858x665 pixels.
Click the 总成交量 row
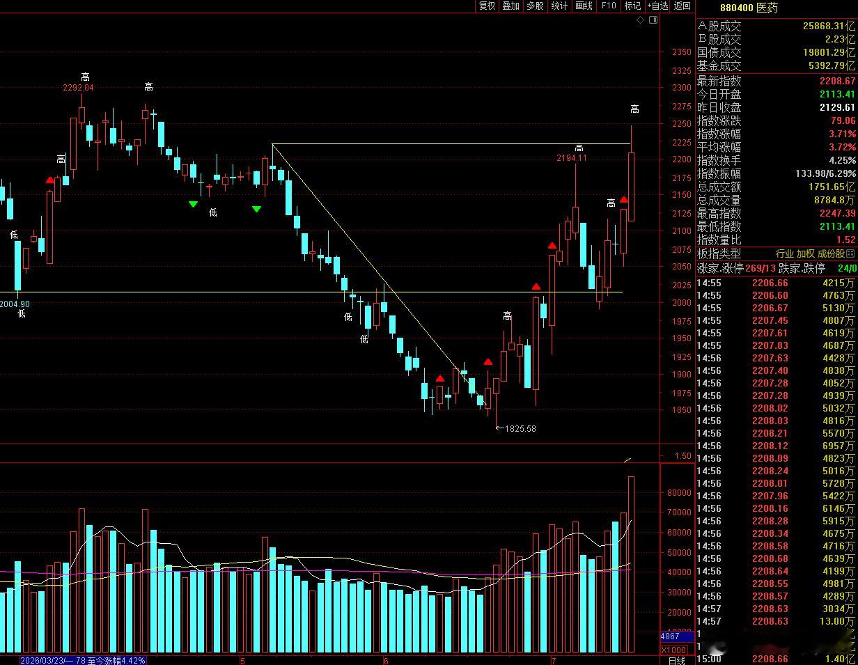pyautogui.click(x=777, y=200)
